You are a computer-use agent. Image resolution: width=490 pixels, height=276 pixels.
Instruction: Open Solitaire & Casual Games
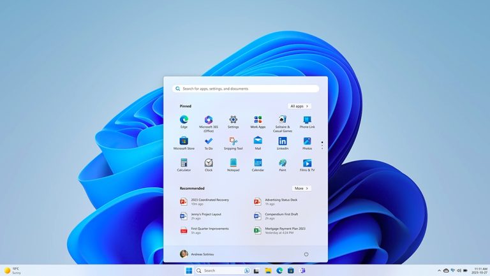point(282,120)
